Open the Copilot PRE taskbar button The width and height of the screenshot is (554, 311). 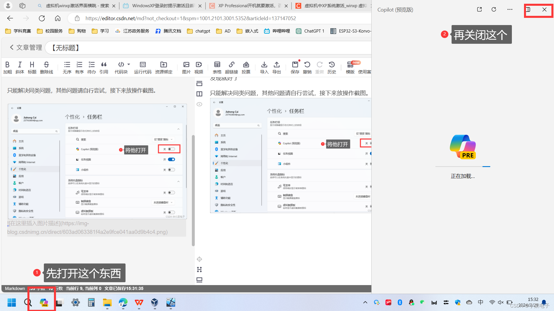pos(44,302)
